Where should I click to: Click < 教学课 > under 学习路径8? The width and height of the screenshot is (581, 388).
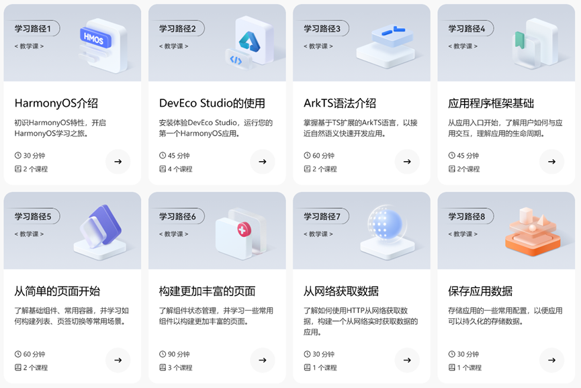pos(463,234)
